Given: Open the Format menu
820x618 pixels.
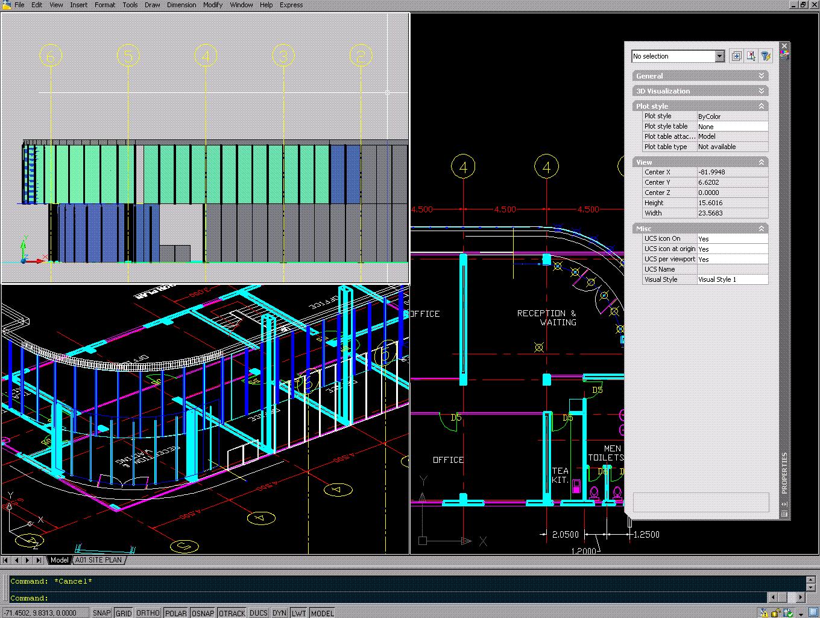Looking at the screenshot, I should point(105,5).
